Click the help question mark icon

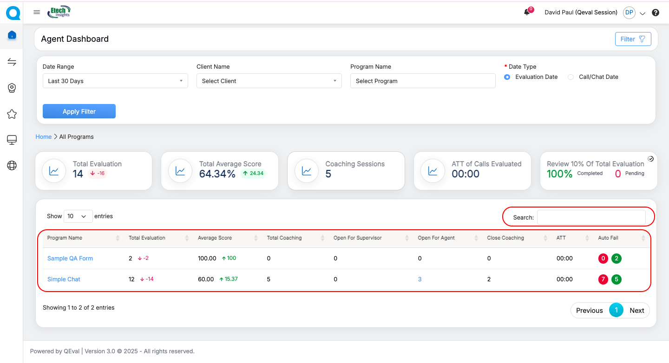pyautogui.click(x=656, y=13)
